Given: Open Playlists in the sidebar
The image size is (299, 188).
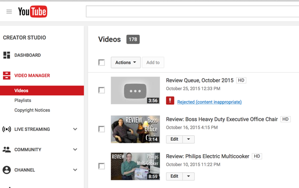Looking at the screenshot, I should [23, 100].
